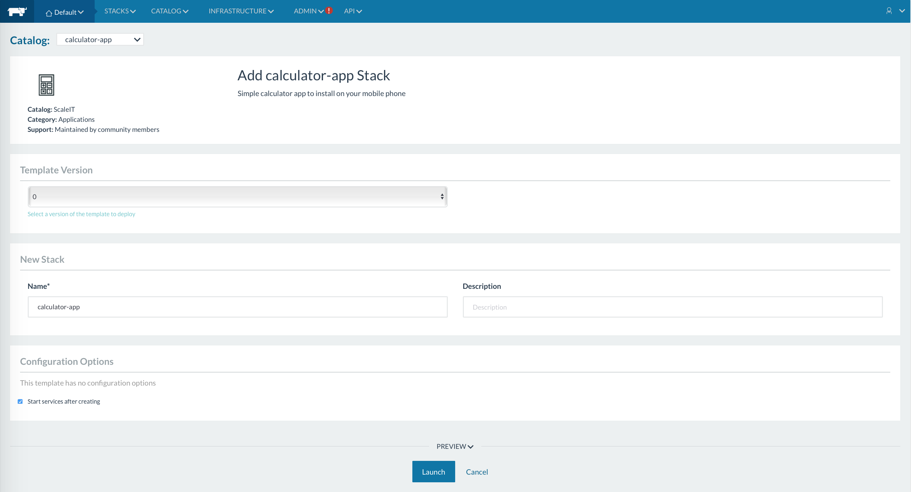Click the chevron at far right of header

tap(902, 11)
